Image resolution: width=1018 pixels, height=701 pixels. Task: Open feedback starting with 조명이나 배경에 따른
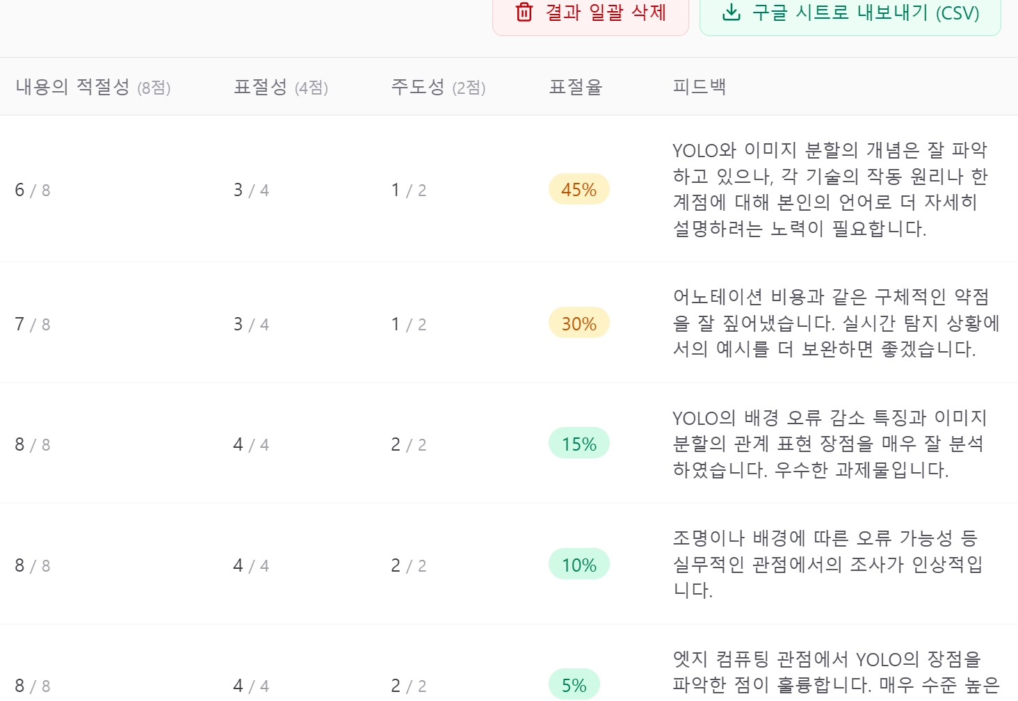(x=827, y=564)
